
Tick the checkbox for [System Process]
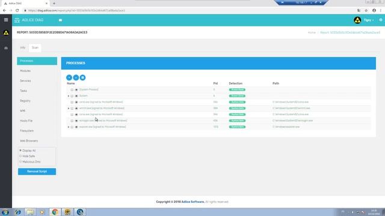72,90
